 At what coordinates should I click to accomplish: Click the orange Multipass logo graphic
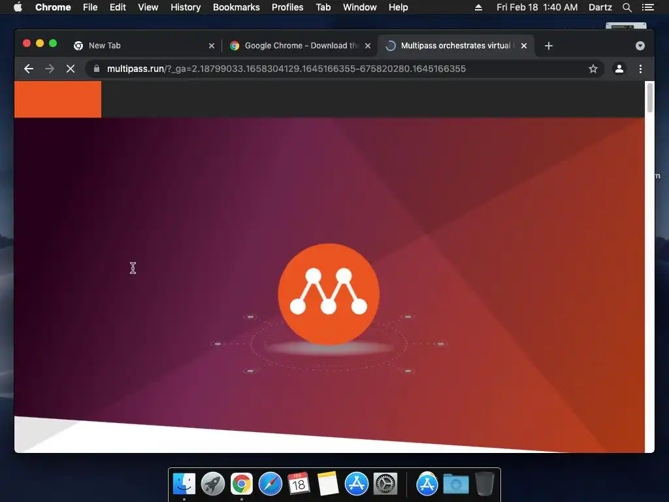coord(329,294)
